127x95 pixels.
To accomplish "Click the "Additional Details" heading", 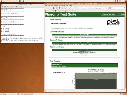I will [57, 47].
